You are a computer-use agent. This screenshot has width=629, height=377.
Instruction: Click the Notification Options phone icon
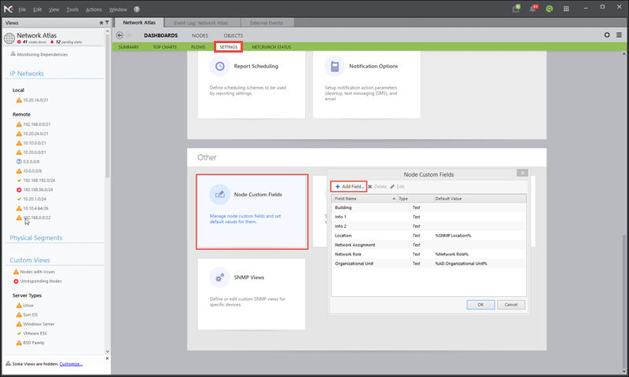click(x=335, y=67)
